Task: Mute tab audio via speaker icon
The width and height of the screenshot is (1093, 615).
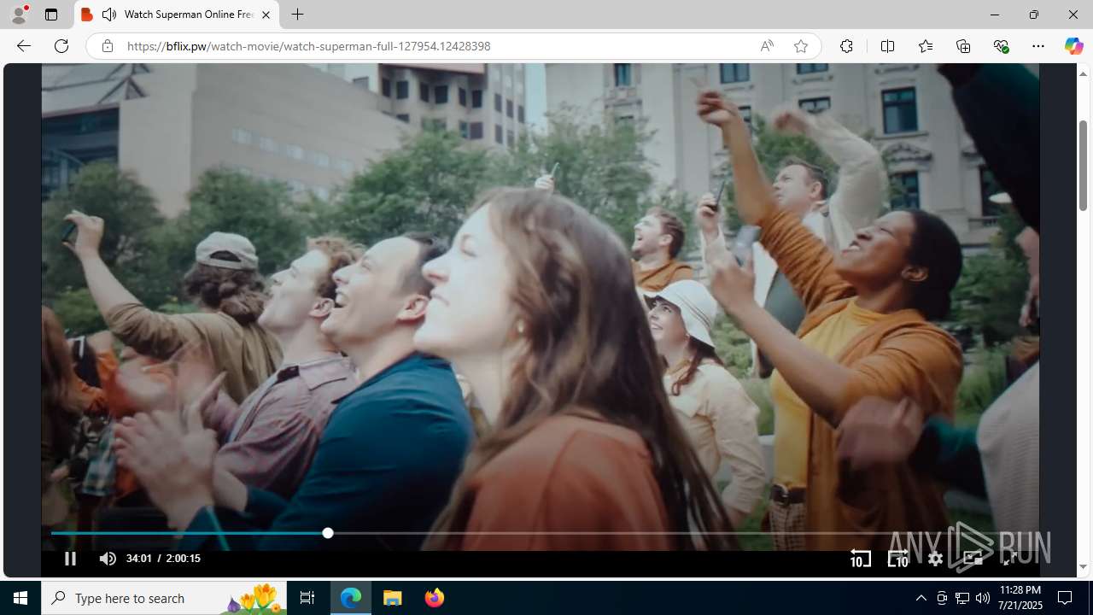Action: (109, 15)
